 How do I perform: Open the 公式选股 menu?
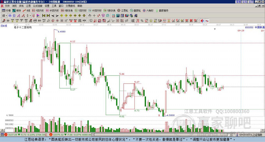(x=38, y=6)
